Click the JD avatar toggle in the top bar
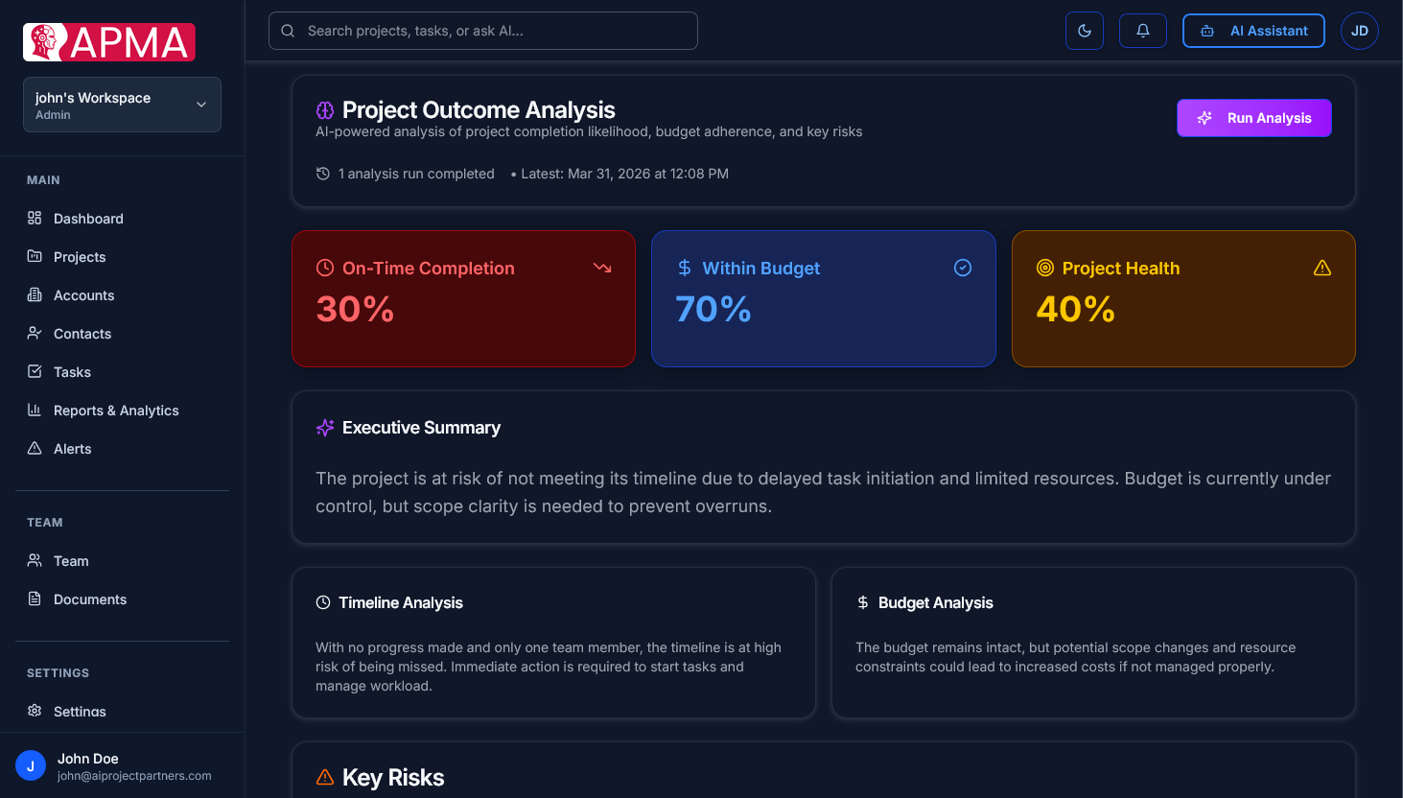This screenshot has width=1403, height=798. (x=1359, y=30)
